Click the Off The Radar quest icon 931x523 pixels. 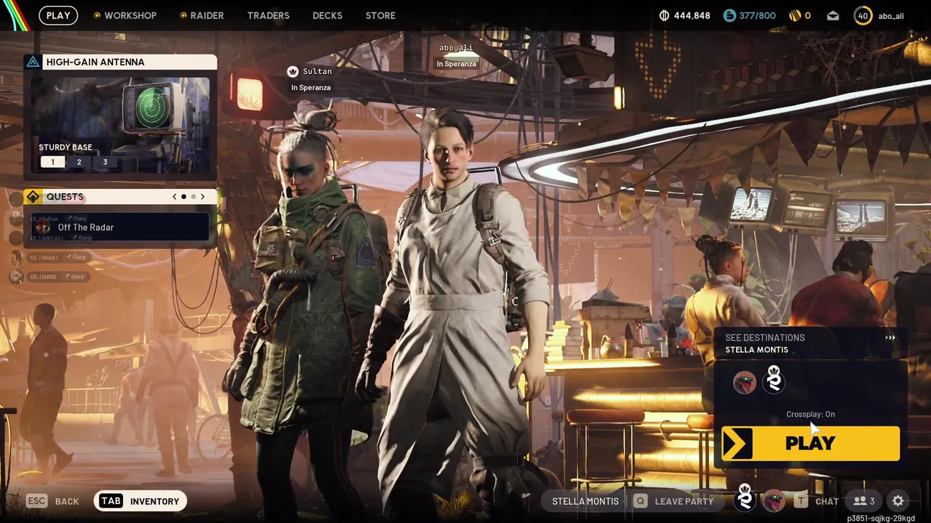point(43,227)
